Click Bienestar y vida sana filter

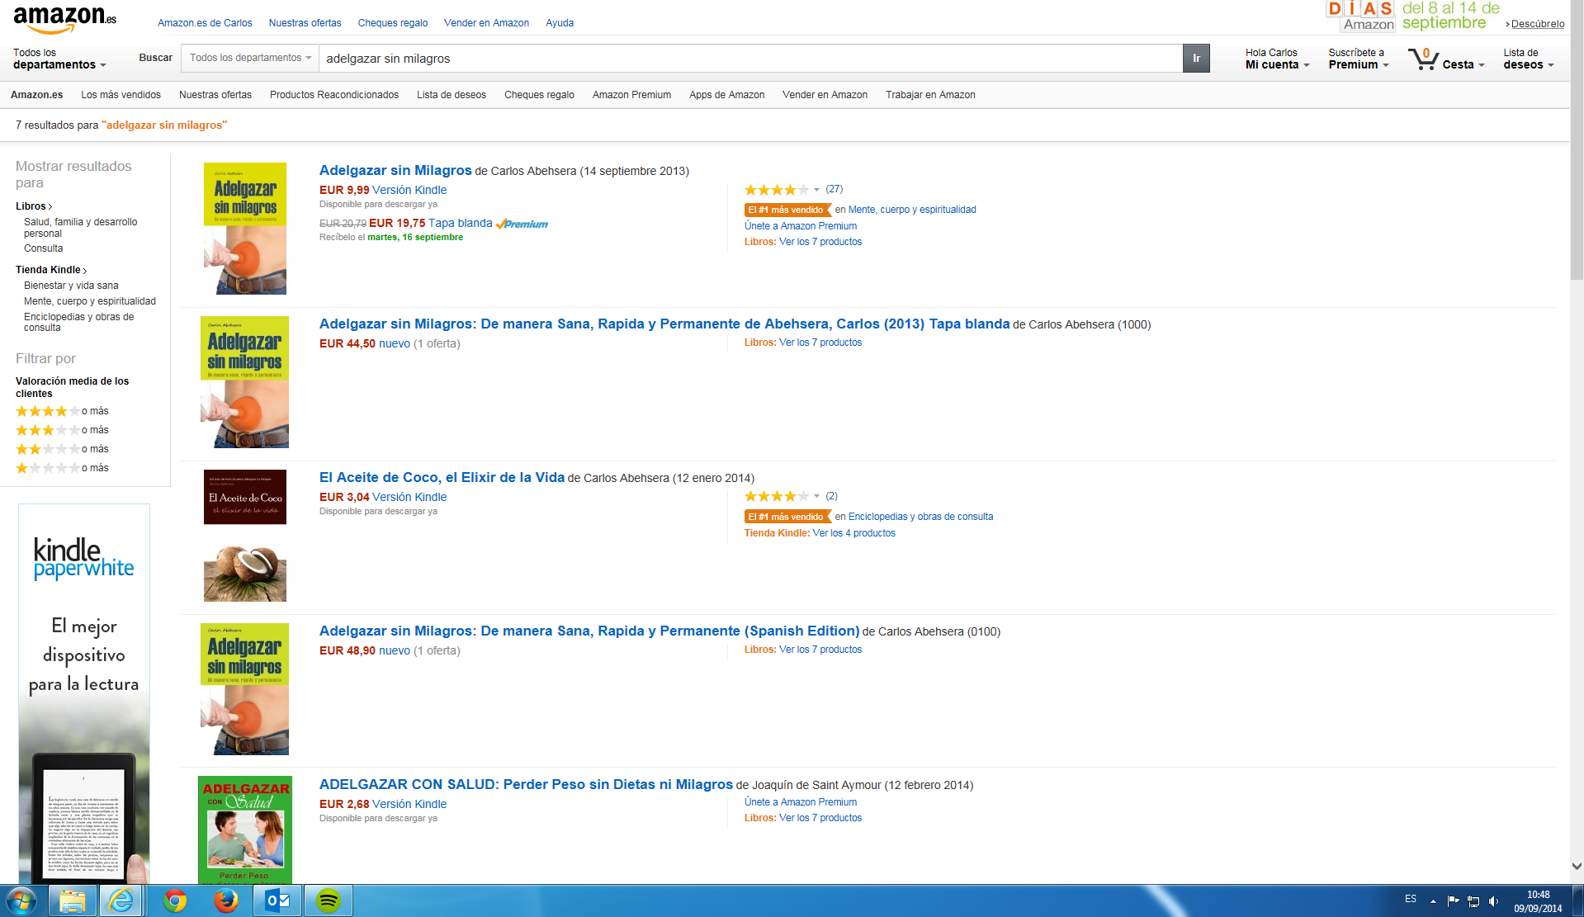71,286
